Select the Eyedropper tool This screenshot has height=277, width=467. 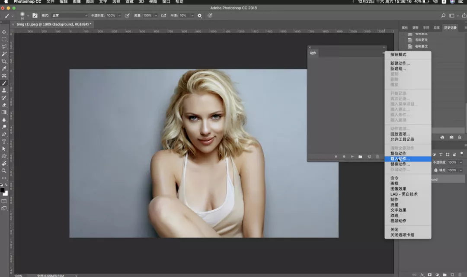[x=4, y=68]
